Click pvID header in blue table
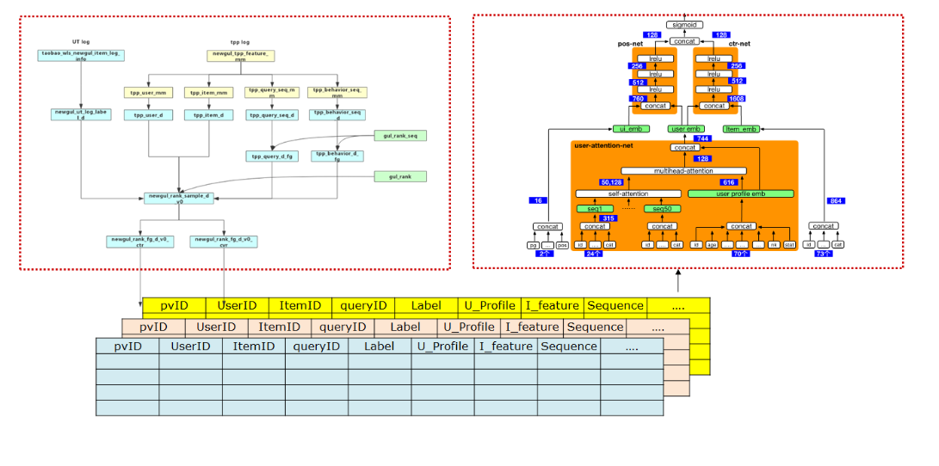The width and height of the screenshot is (939, 466). (127, 346)
